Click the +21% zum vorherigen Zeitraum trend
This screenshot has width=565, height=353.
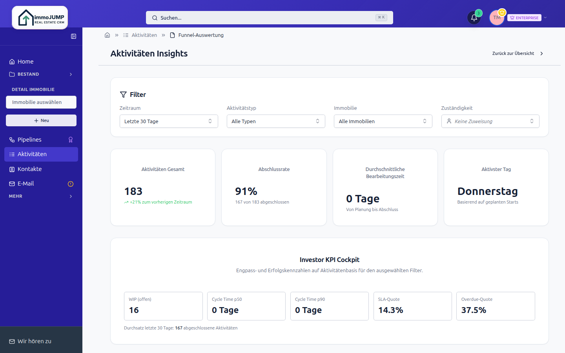[x=158, y=202]
